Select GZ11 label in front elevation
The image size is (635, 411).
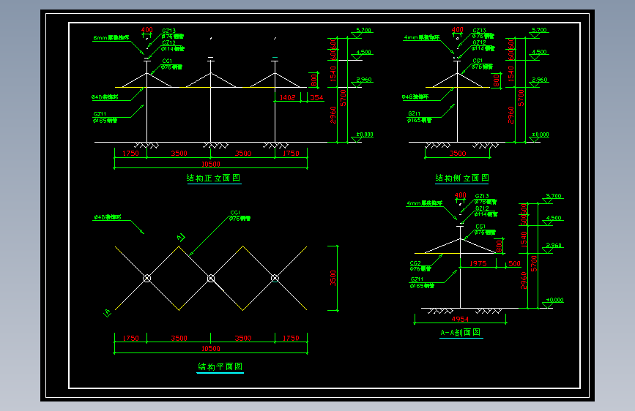(x=100, y=114)
